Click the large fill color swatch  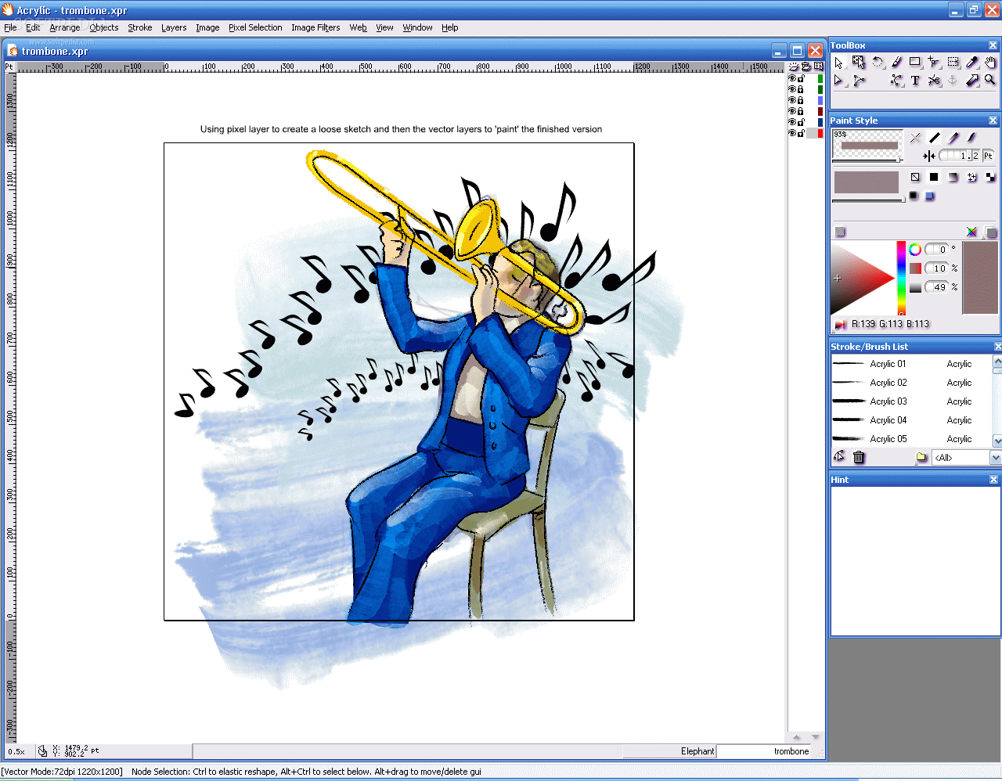coord(867,182)
